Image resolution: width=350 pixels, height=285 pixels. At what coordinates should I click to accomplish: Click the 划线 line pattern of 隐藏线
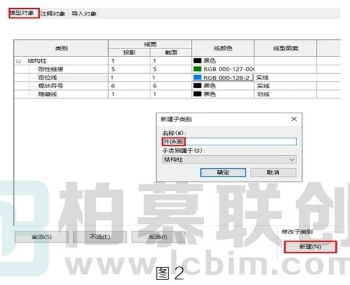(263, 94)
